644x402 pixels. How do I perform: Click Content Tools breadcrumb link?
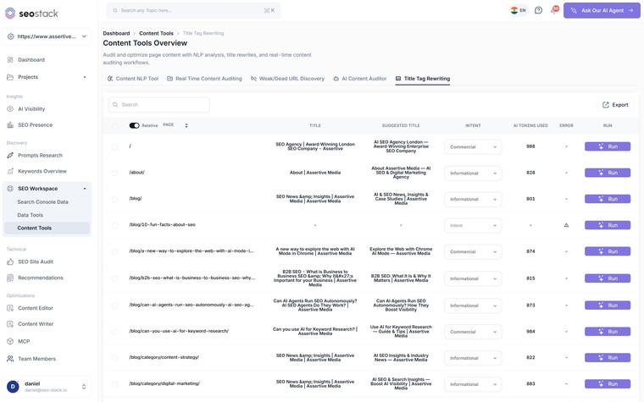pyautogui.click(x=156, y=34)
